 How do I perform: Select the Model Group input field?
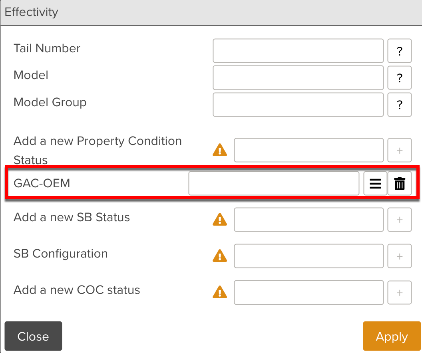point(298,104)
